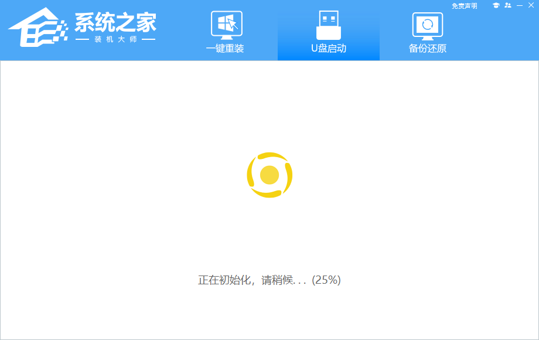
Task: Close the 装机大师 application window
Action: pos(531,6)
